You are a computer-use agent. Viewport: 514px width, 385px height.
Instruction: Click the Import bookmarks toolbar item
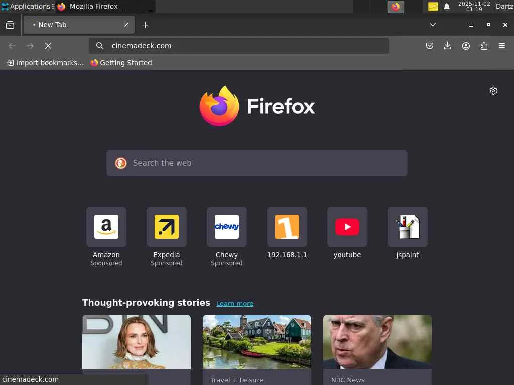45,63
